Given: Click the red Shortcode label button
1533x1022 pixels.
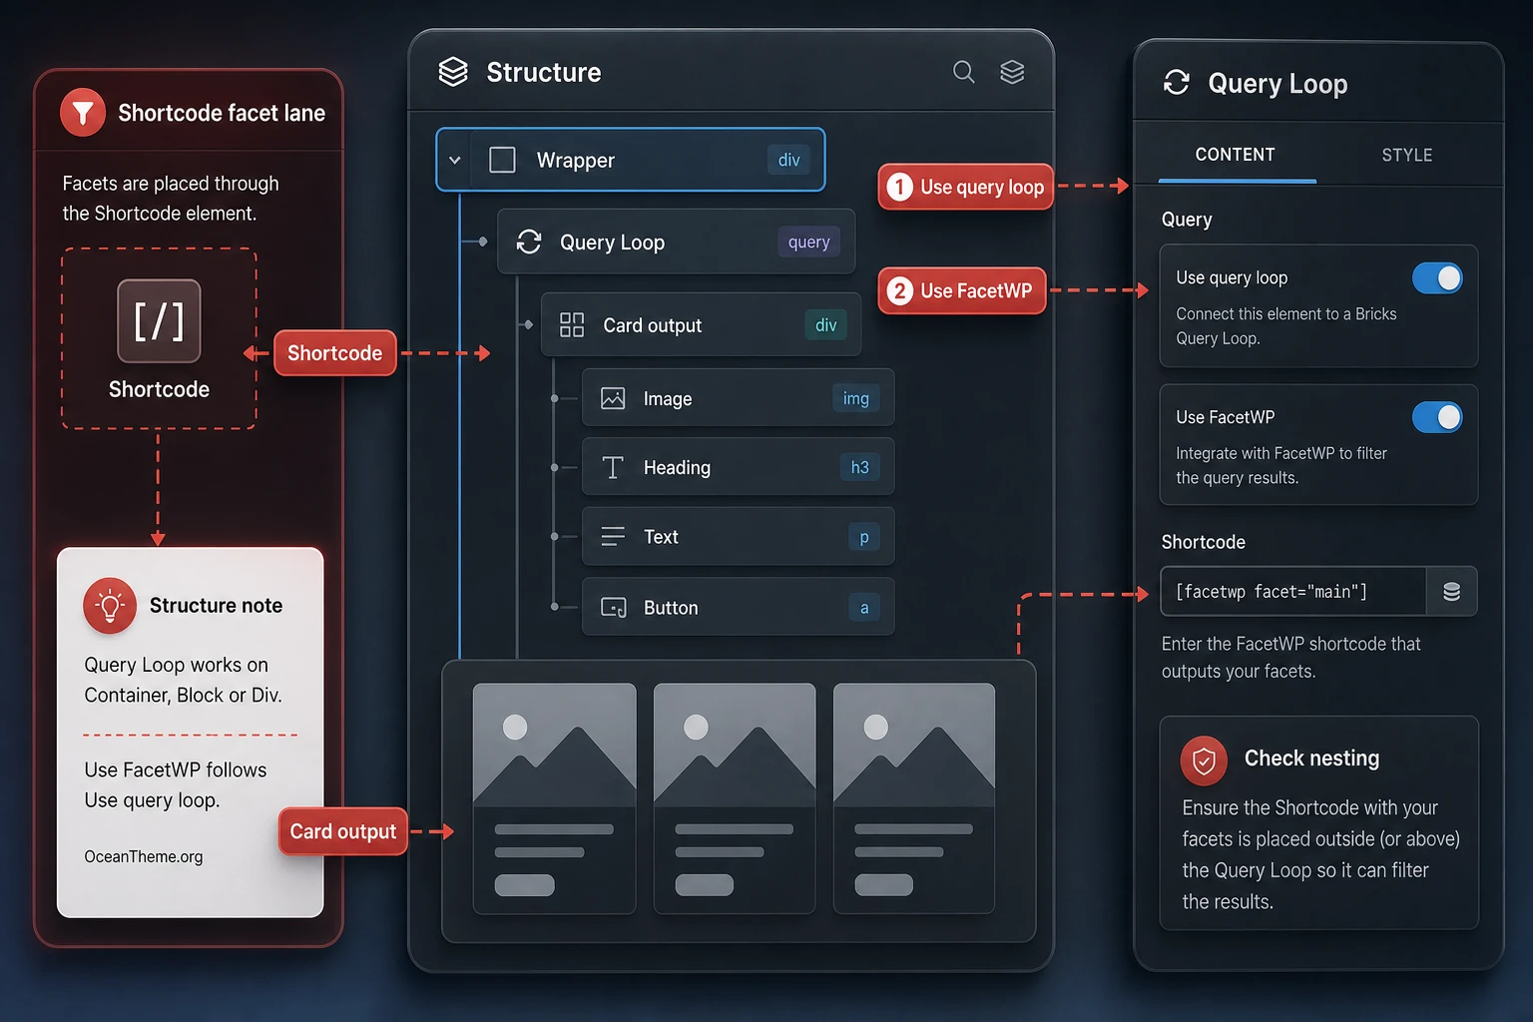Looking at the screenshot, I should (335, 353).
